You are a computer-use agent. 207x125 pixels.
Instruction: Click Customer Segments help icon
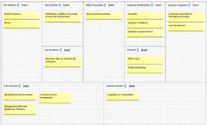coord(189,5)
